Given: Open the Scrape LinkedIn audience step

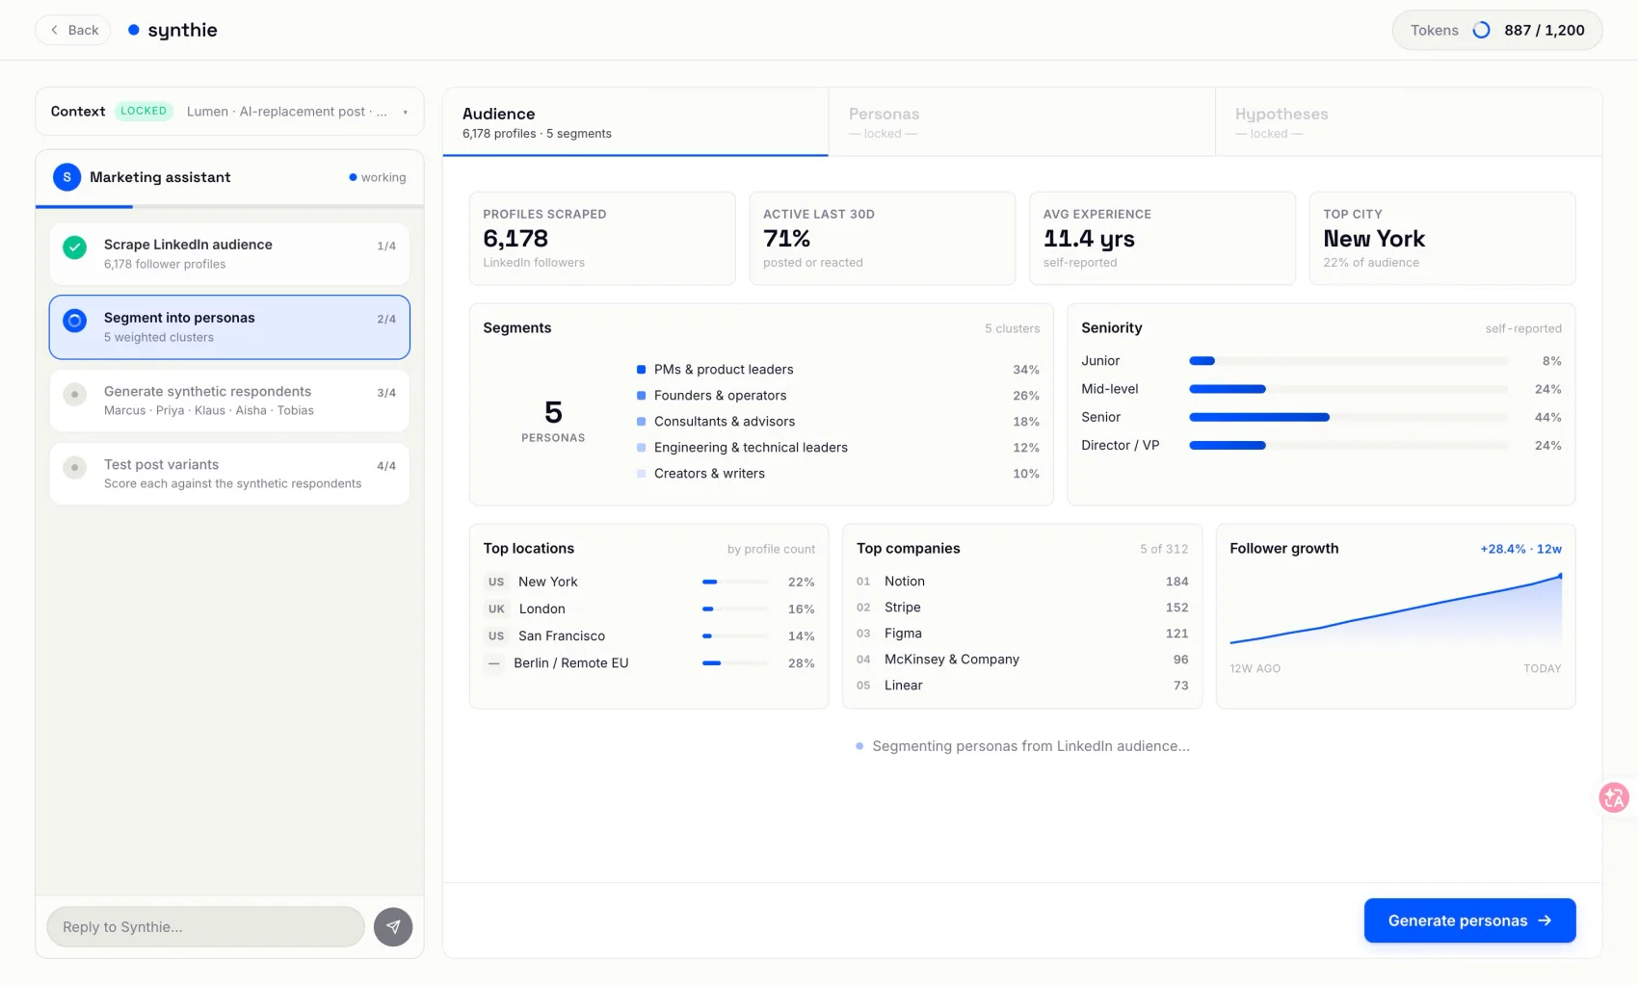Looking at the screenshot, I should (x=229, y=253).
